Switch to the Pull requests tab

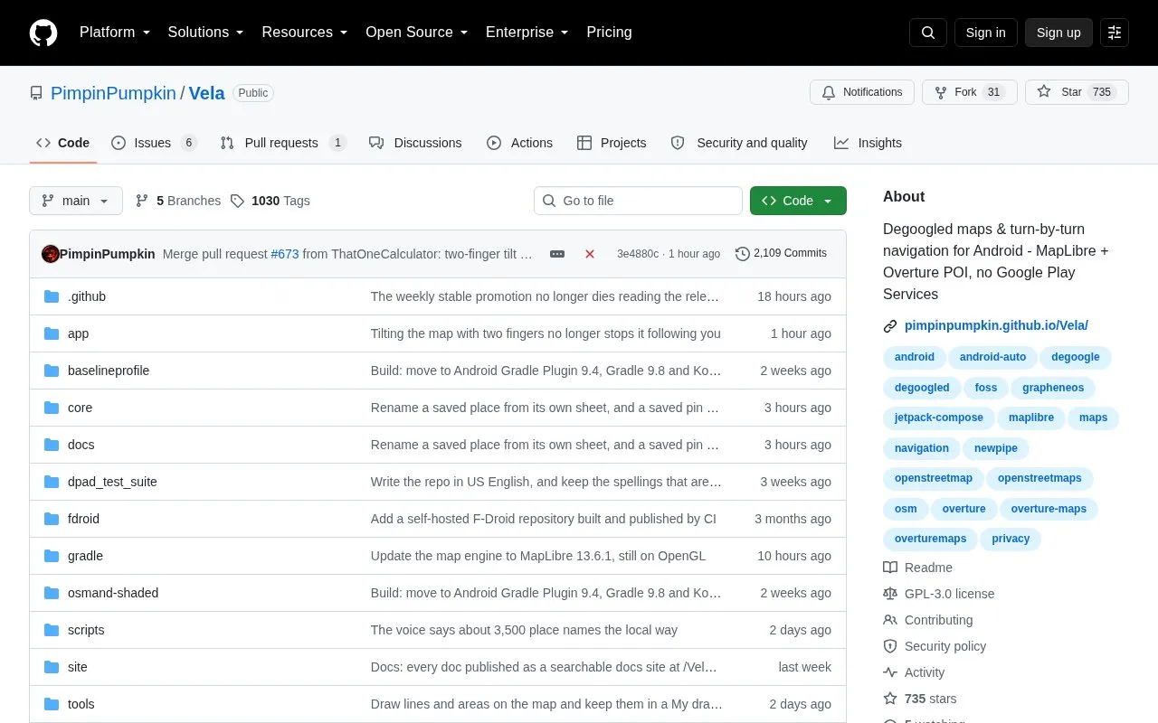click(283, 143)
